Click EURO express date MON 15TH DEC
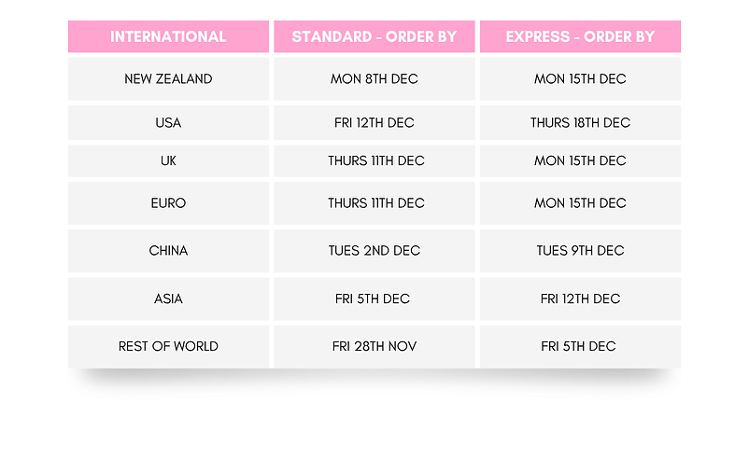 580,202
